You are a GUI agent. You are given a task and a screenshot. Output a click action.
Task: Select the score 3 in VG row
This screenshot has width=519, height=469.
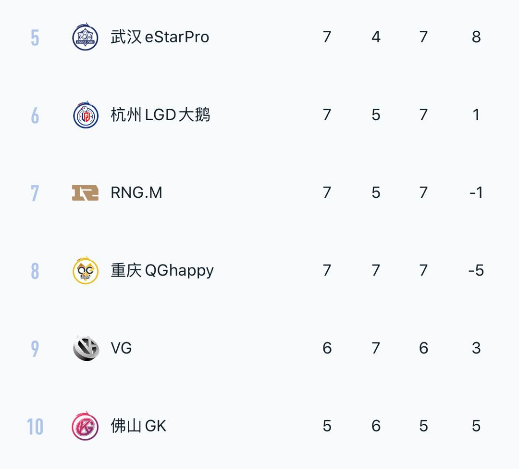click(x=476, y=348)
